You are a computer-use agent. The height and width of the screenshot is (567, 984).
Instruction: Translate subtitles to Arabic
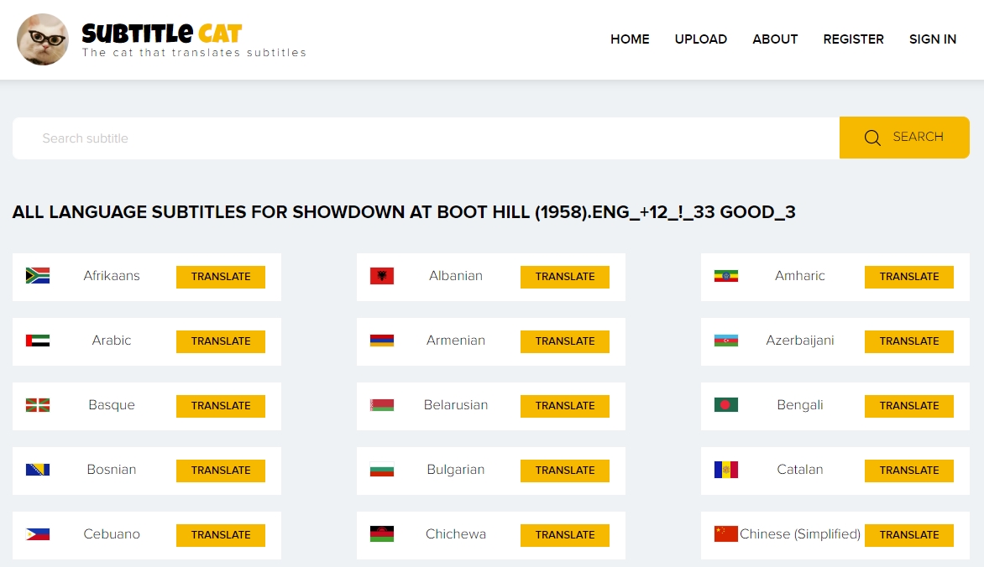(221, 342)
